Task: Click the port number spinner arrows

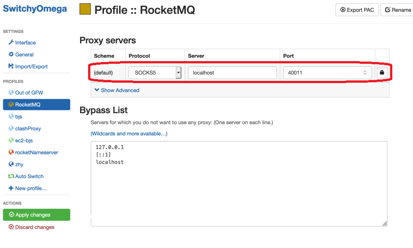Action: click(365, 73)
